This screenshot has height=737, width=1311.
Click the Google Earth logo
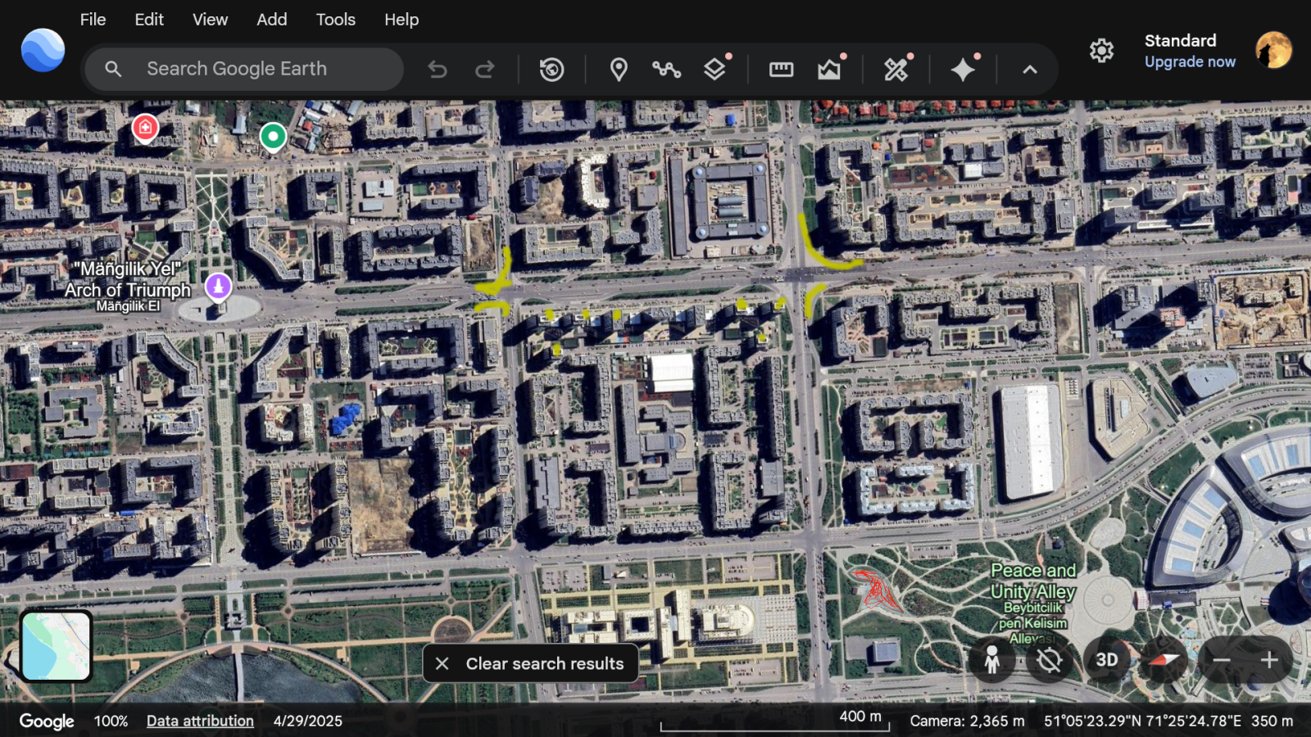43,51
